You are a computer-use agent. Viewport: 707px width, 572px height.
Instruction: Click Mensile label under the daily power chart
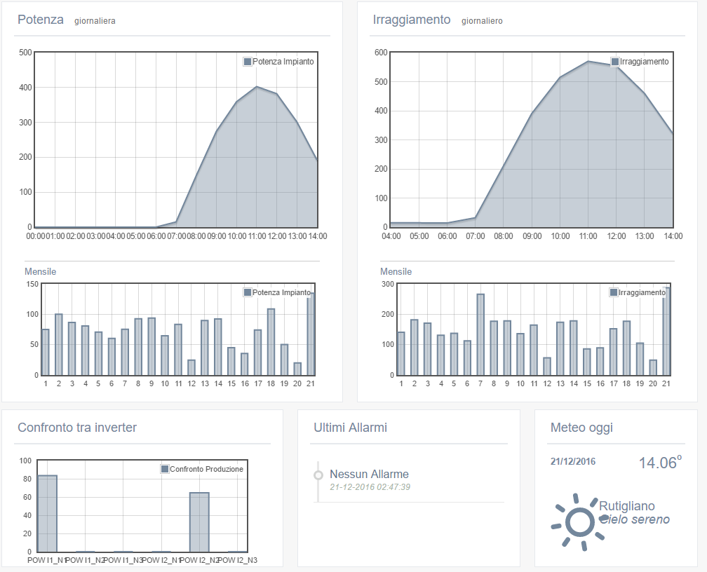pos(41,271)
